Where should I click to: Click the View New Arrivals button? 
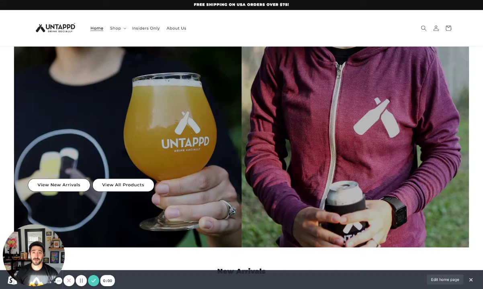pos(59,185)
